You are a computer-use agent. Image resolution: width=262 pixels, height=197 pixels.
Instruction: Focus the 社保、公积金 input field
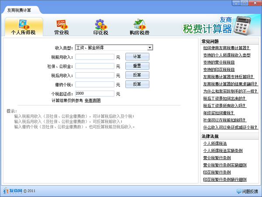[x=95, y=66]
